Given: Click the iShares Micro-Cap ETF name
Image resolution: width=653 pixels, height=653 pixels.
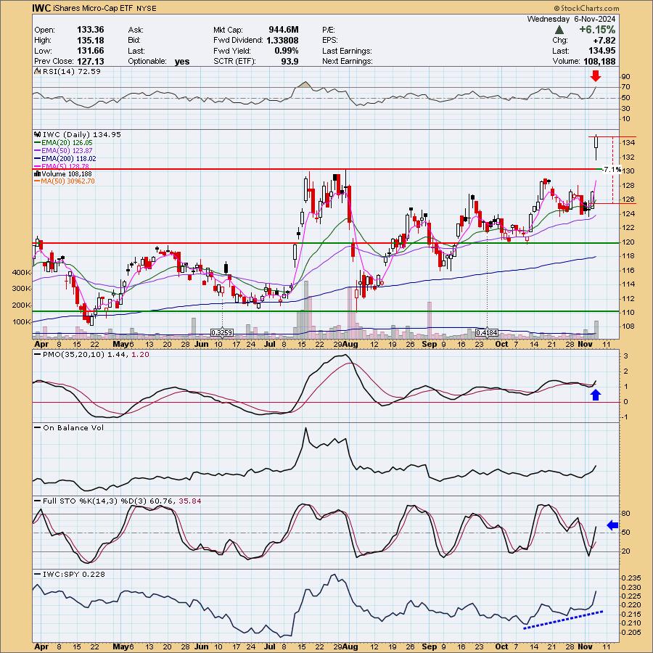Looking at the screenshot, I should pyautogui.click(x=94, y=8).
